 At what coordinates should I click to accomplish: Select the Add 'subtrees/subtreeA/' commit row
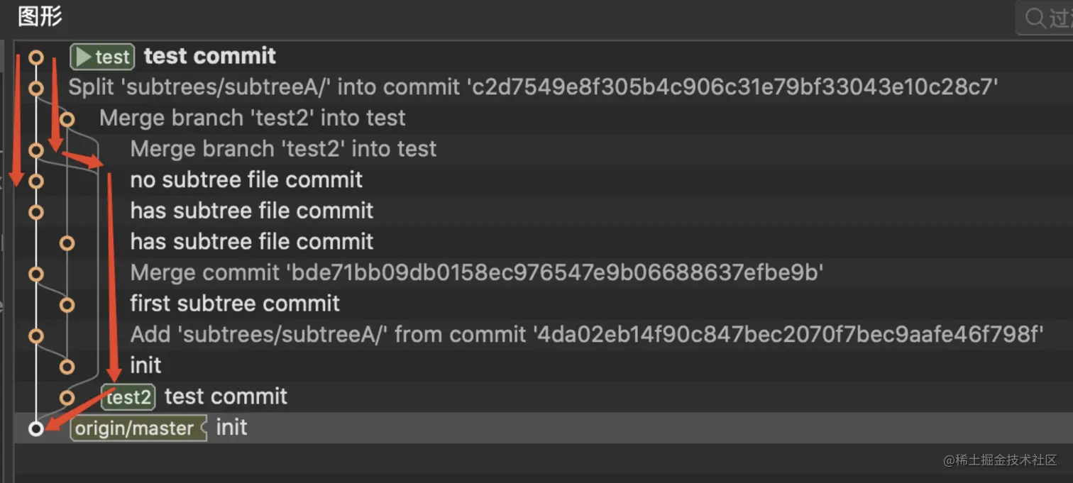[544, 334]
